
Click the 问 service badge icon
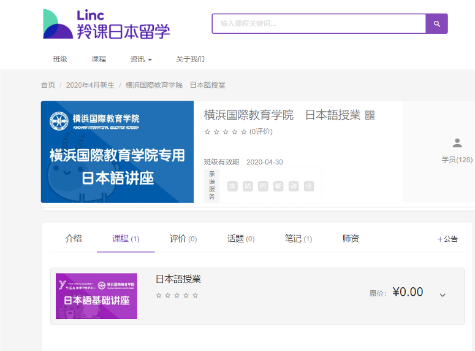tap(263, 186)
